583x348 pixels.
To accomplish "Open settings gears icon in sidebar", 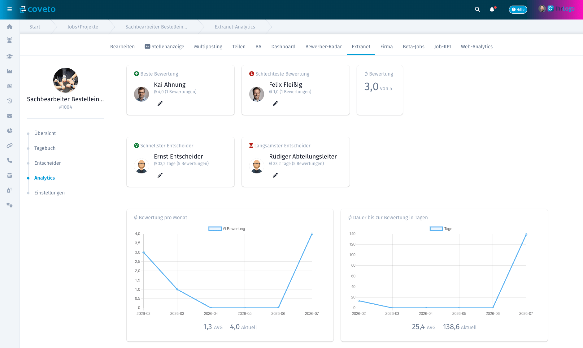I will 10,205.
